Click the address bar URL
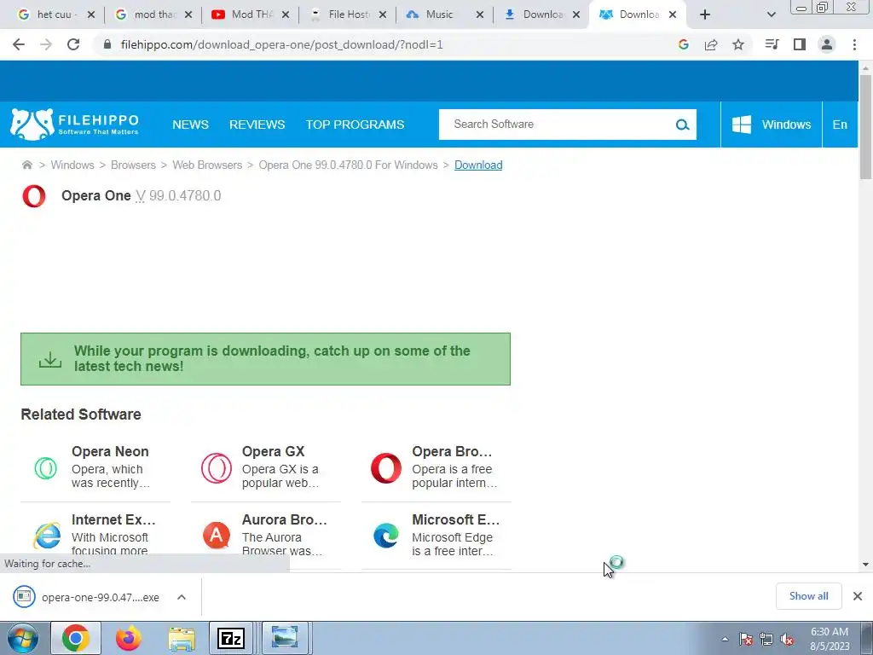 [x=281, y=44]
